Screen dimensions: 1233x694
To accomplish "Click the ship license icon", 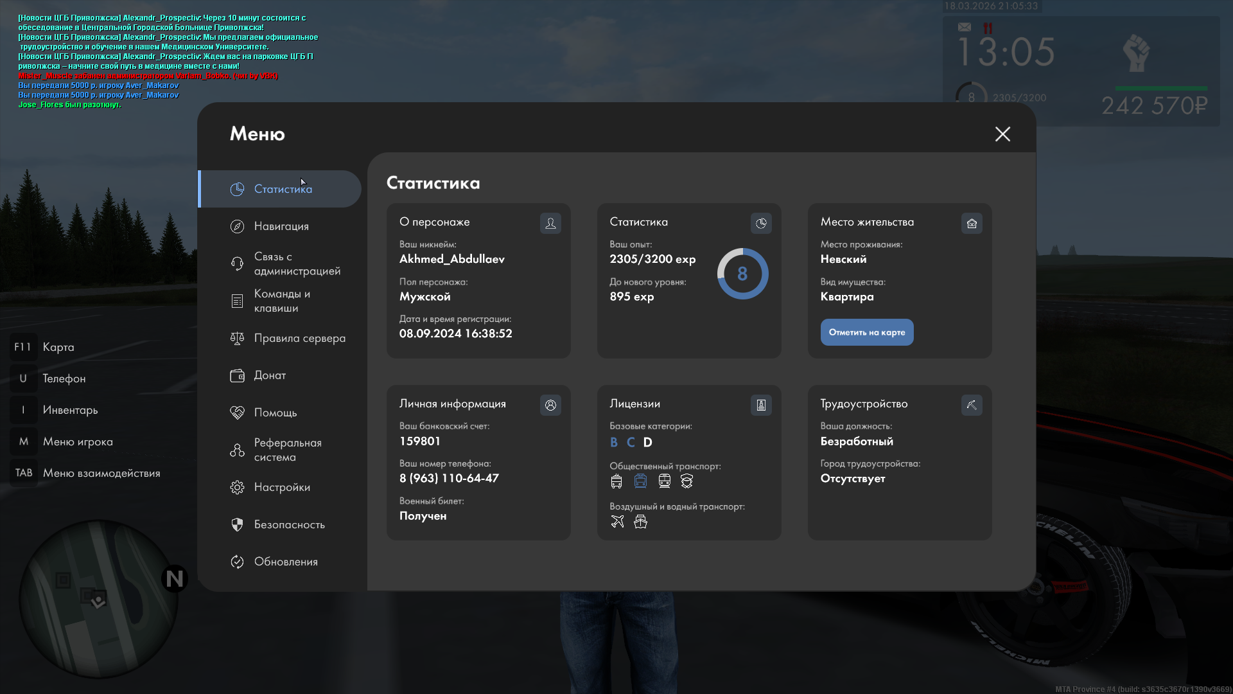I will click(x=640, y=521).
